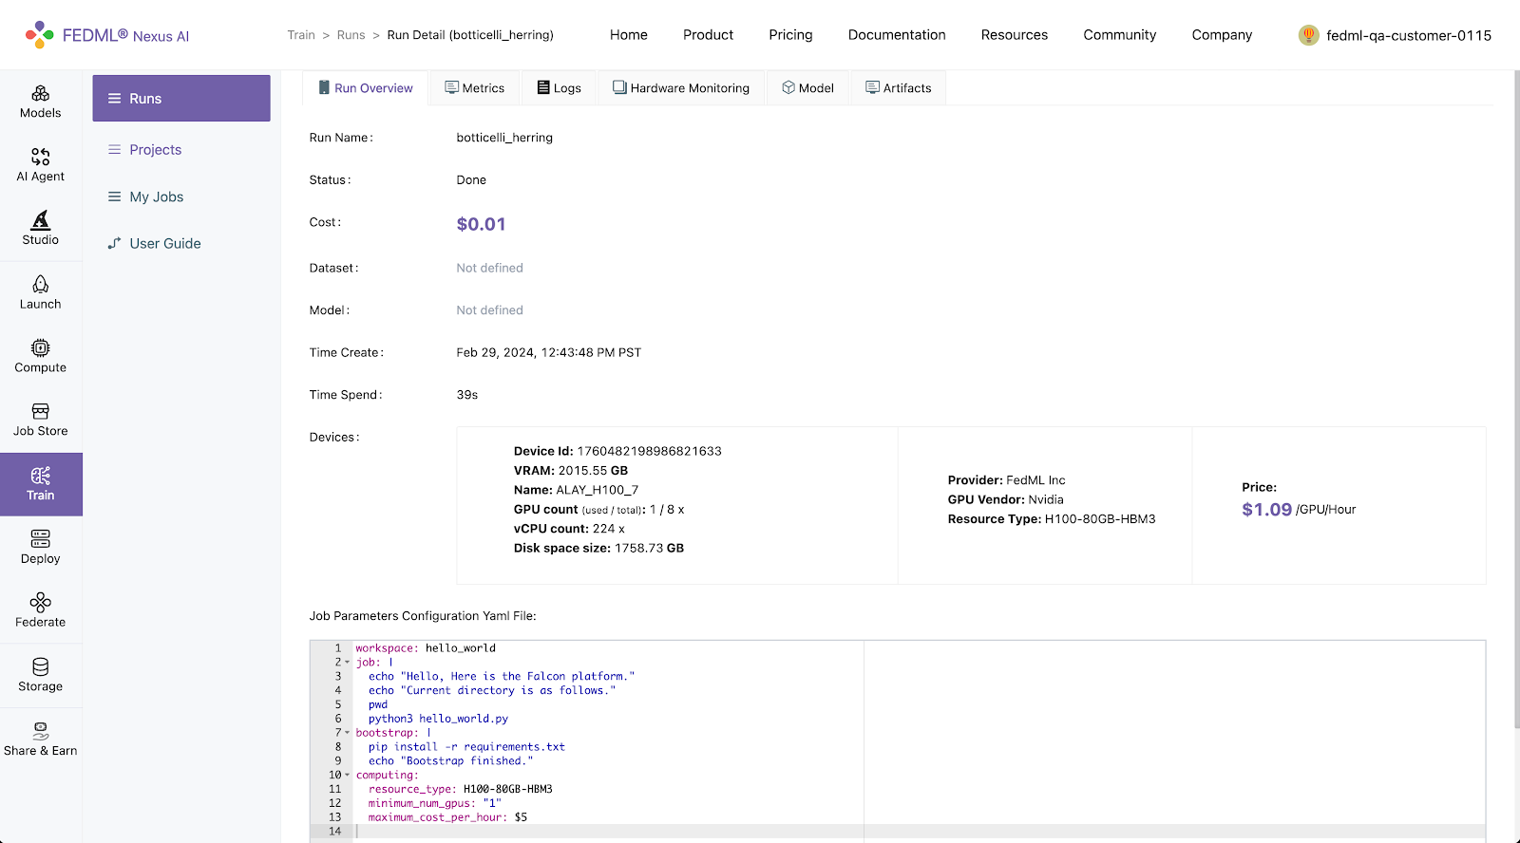Open the Storage database icon

click(x=40, y=666)
